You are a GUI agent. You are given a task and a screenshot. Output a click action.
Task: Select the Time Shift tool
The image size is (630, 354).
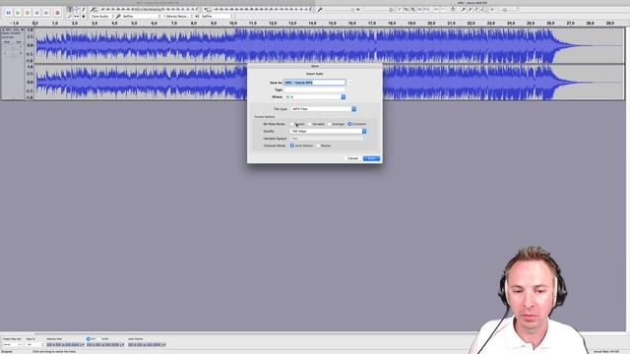(x=77, y=17)
